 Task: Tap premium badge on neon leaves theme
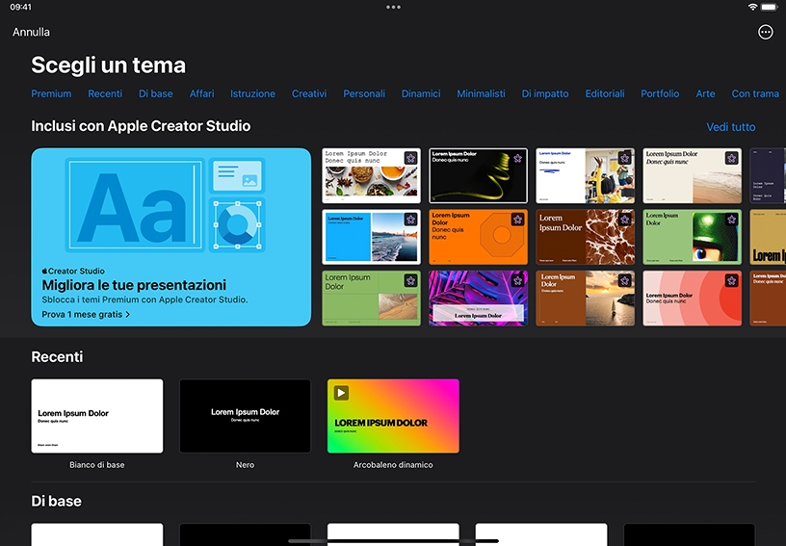click(x=518, y=280)
